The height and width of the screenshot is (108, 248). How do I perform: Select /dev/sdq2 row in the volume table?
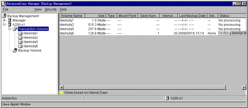[153, 24]
